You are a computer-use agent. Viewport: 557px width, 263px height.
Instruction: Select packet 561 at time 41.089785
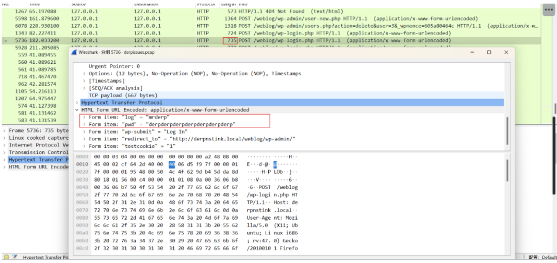tap(36, 69)
